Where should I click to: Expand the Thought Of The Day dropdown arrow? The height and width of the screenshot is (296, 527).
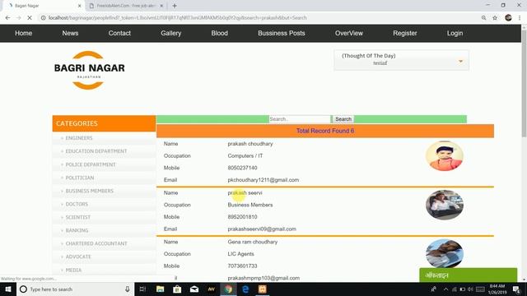(x=461, y=61)
